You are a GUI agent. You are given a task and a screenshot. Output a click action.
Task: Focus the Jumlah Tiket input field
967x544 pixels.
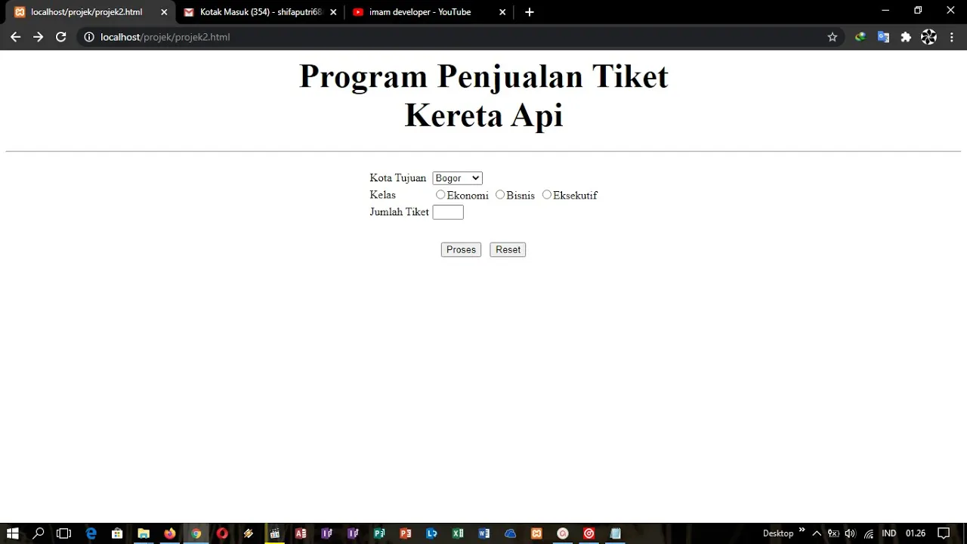pos(448,212)
